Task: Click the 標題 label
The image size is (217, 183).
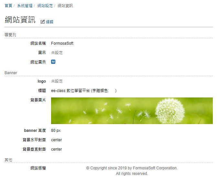Action: pos(42,91)
